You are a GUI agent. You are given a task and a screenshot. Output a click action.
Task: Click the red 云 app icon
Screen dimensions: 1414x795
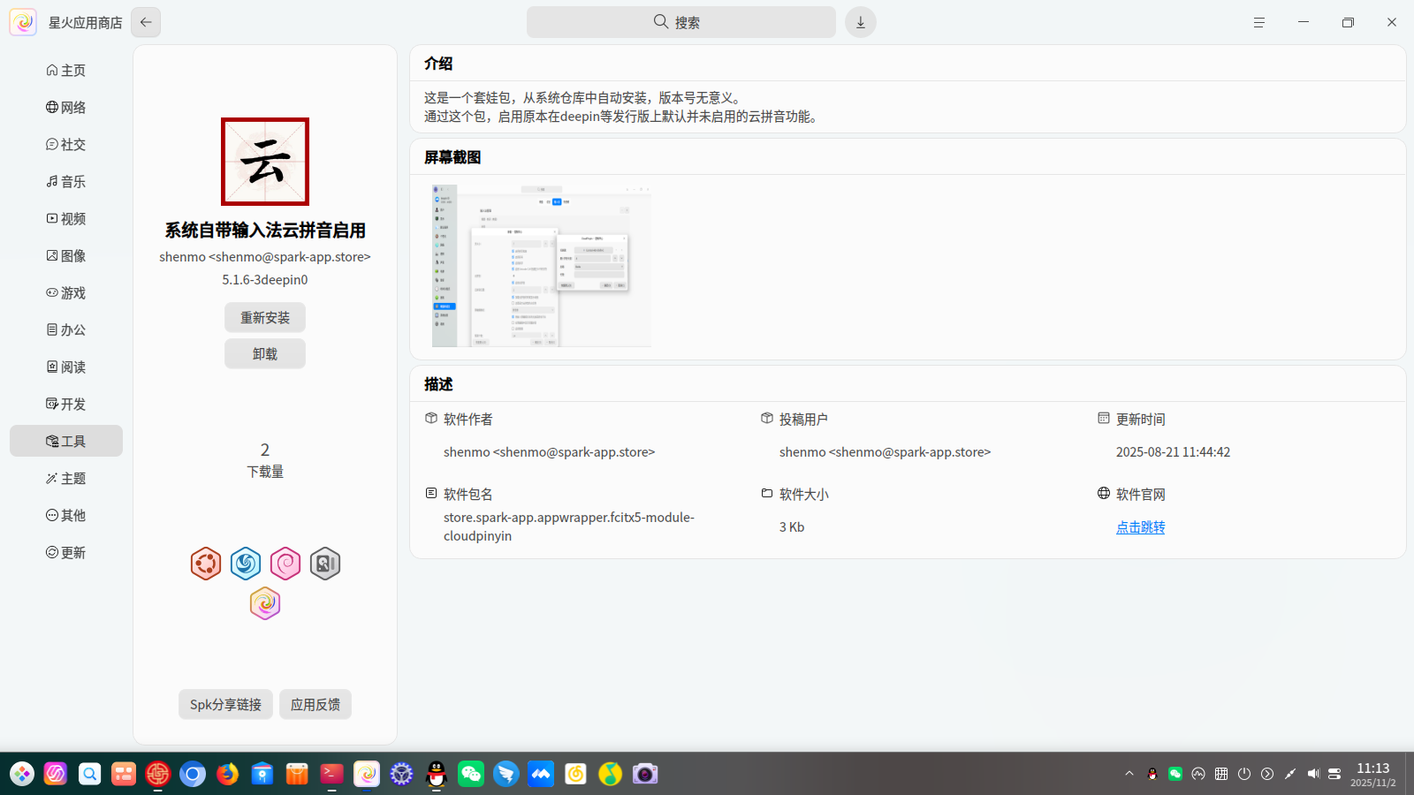click(265, 162)
